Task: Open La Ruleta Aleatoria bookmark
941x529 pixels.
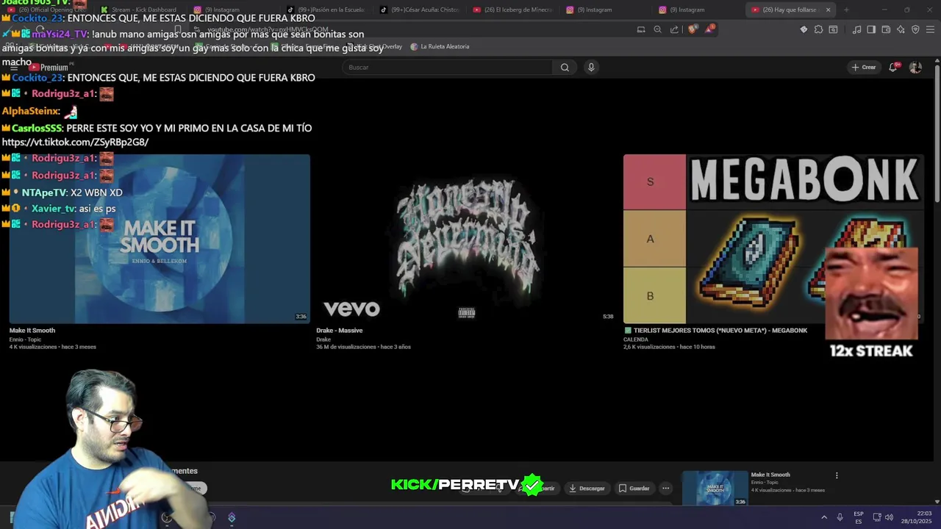Action: tap(440, 46)
